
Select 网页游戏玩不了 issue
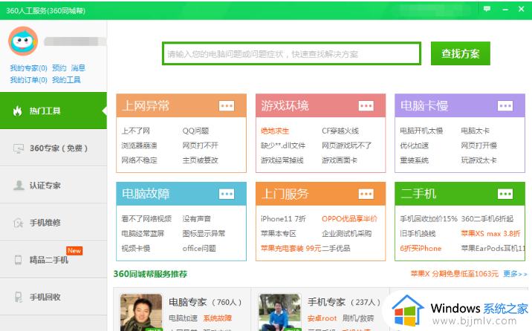pos(346,145)
